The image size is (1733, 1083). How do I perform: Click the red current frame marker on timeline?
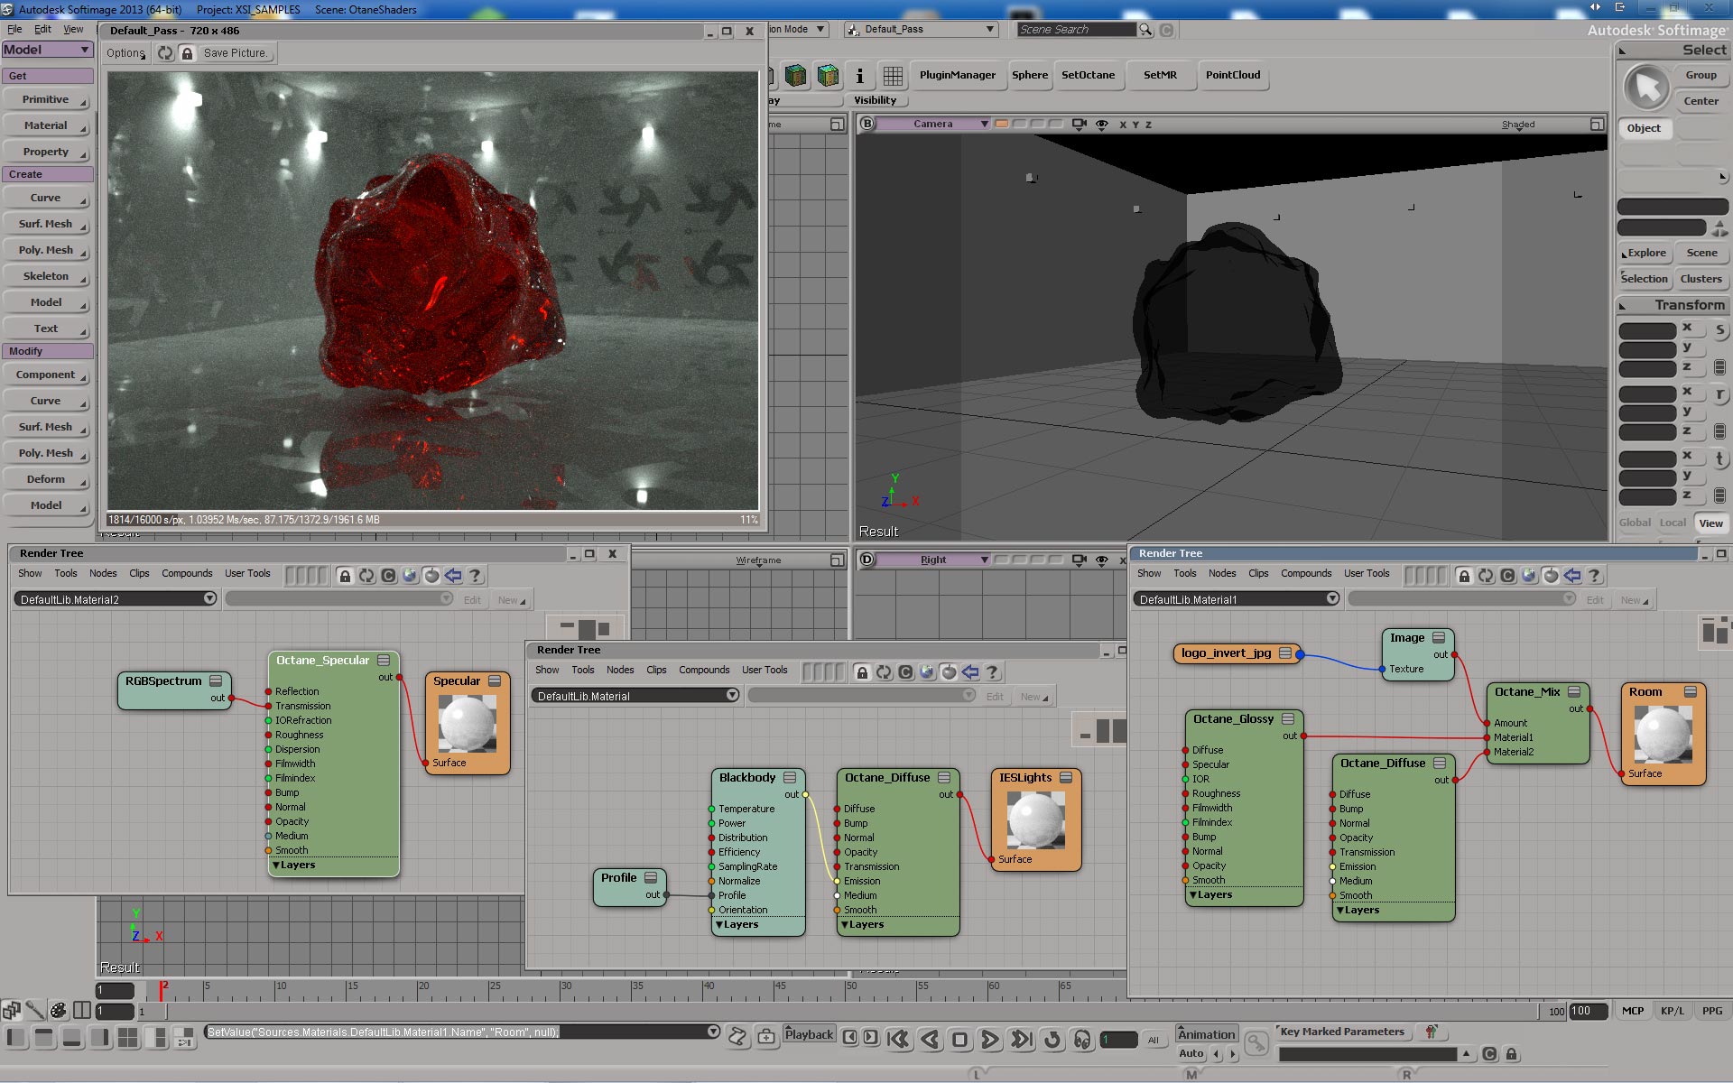(162, 990)
